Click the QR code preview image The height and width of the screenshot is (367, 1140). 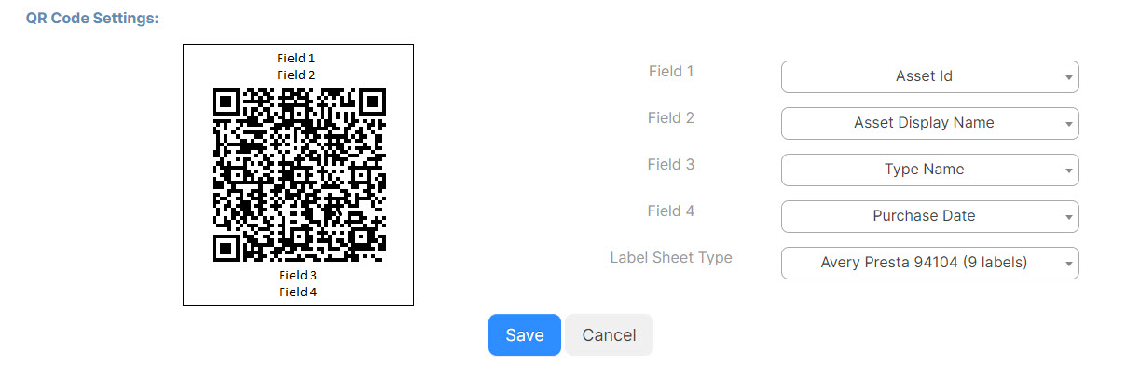click(x=298, y=174)
